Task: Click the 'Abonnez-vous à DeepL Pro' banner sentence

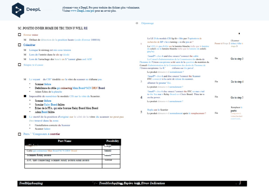Action: [x=101, y=8]
